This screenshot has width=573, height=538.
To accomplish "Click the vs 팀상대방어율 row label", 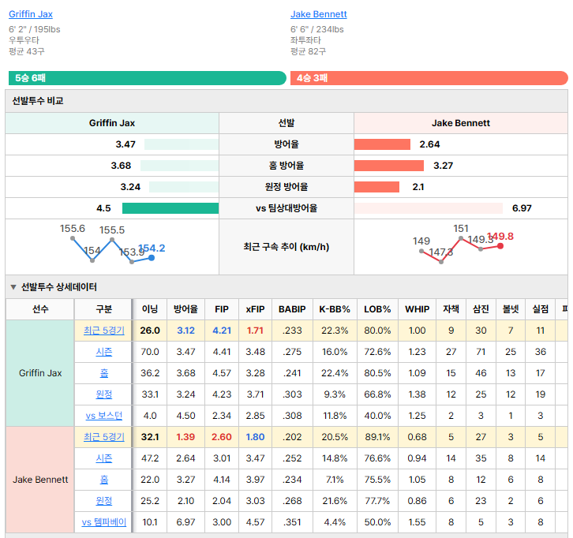I will tap(286, 208).
